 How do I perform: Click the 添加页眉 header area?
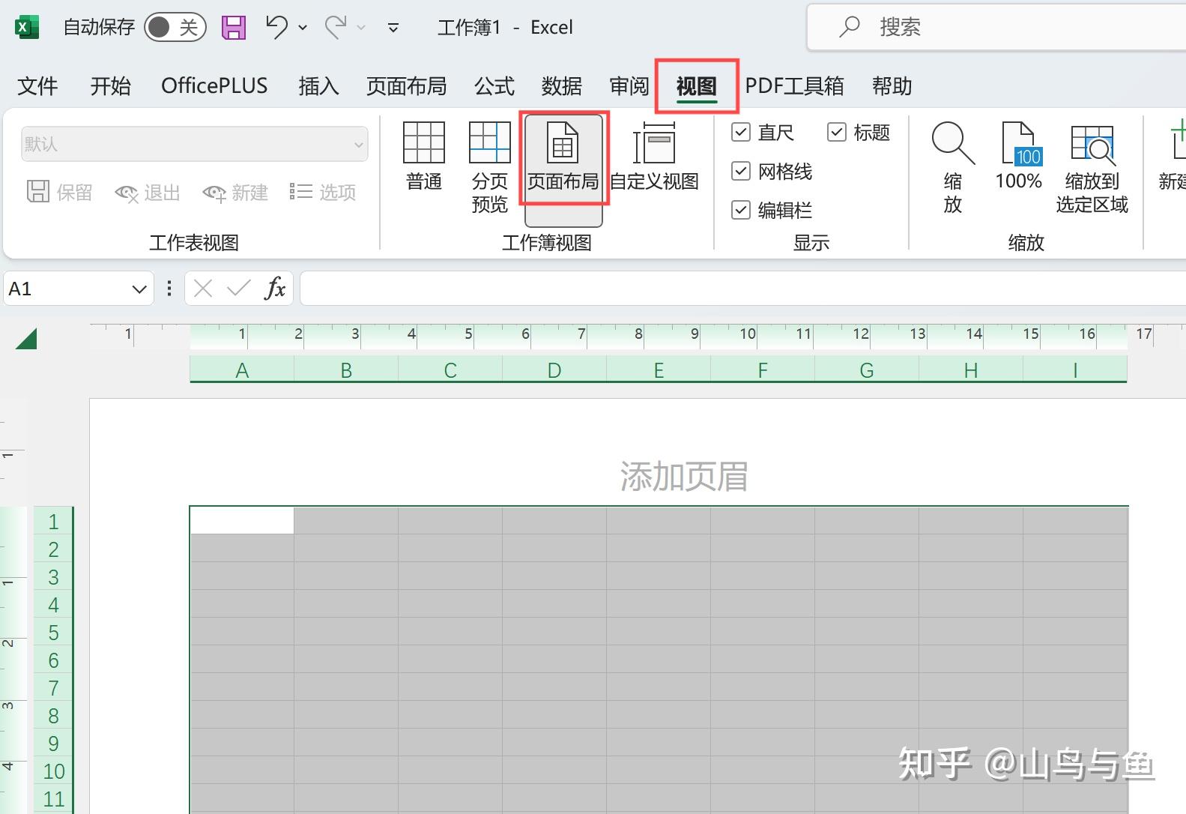(683, 477)
